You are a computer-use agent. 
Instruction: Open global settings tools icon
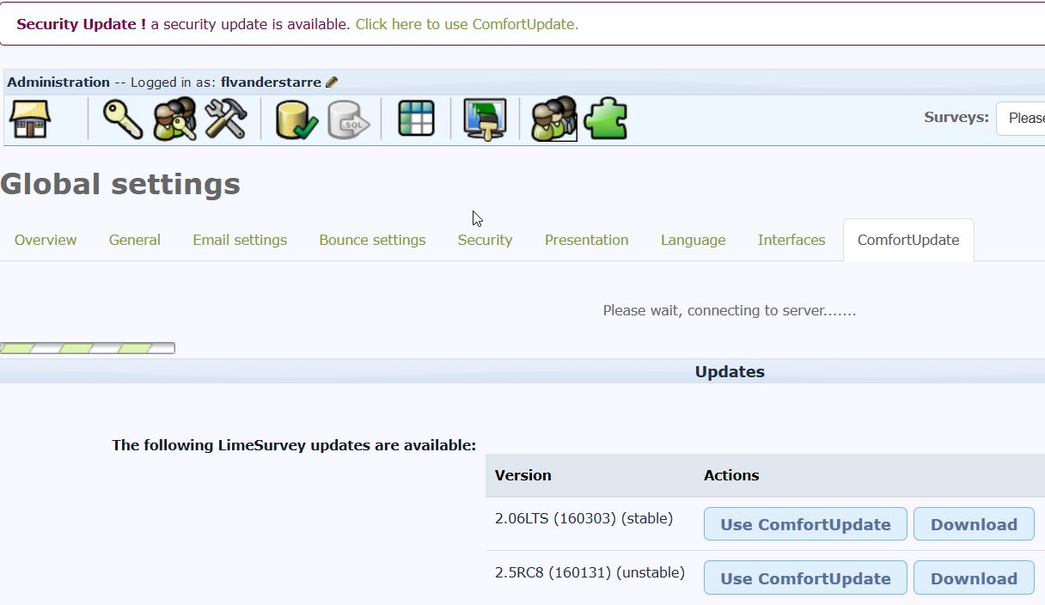[x=226, y=119]
